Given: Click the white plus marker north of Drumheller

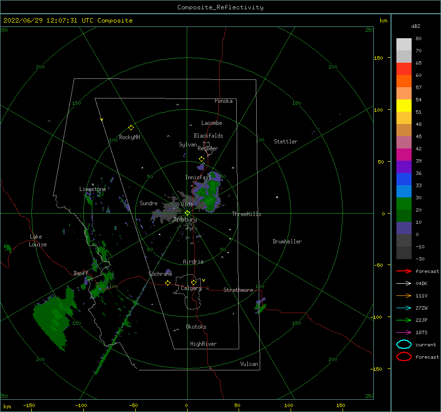Looking at the screenshot, I should [x=277, y=197].
